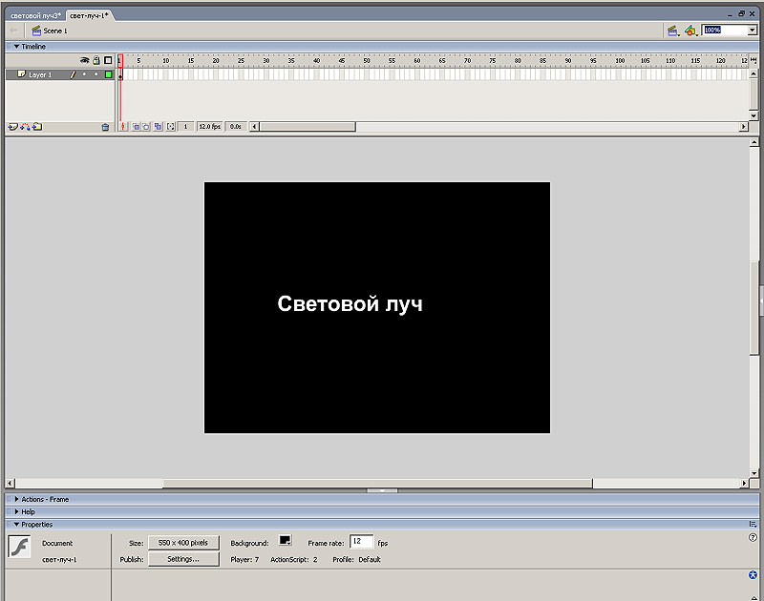This screenshot has width=764, height=601.
Task: Enable the Onion Skin button
Action: 136,126
